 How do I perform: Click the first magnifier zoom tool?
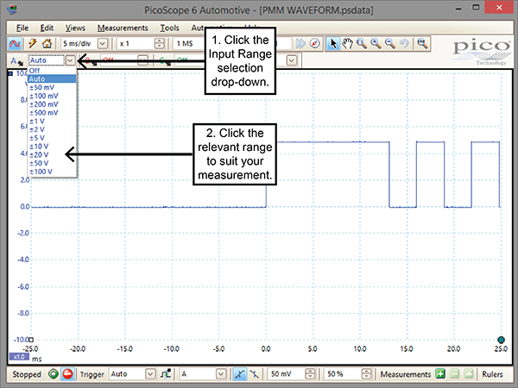click(x=362, y=44)
